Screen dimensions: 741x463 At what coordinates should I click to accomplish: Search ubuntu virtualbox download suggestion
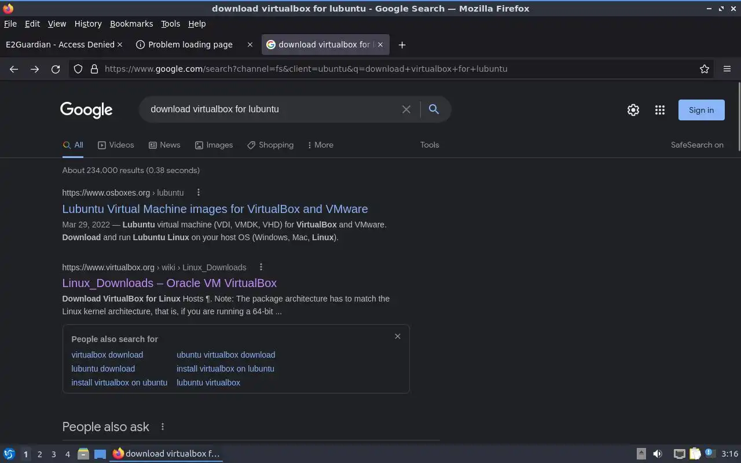(226, 355)
